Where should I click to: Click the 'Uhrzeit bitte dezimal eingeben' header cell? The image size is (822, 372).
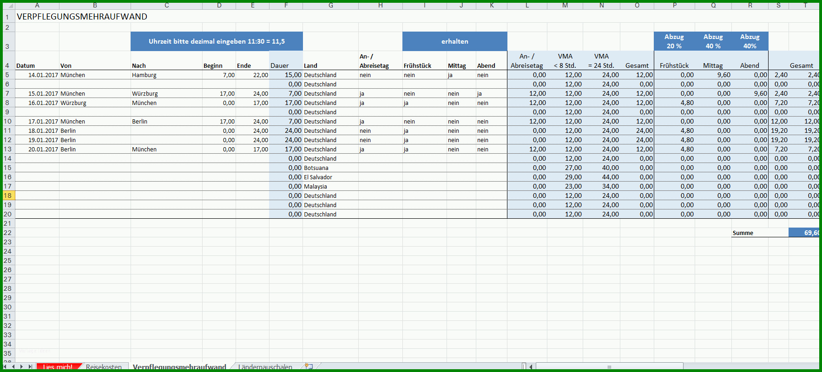(x=217, y=41)
